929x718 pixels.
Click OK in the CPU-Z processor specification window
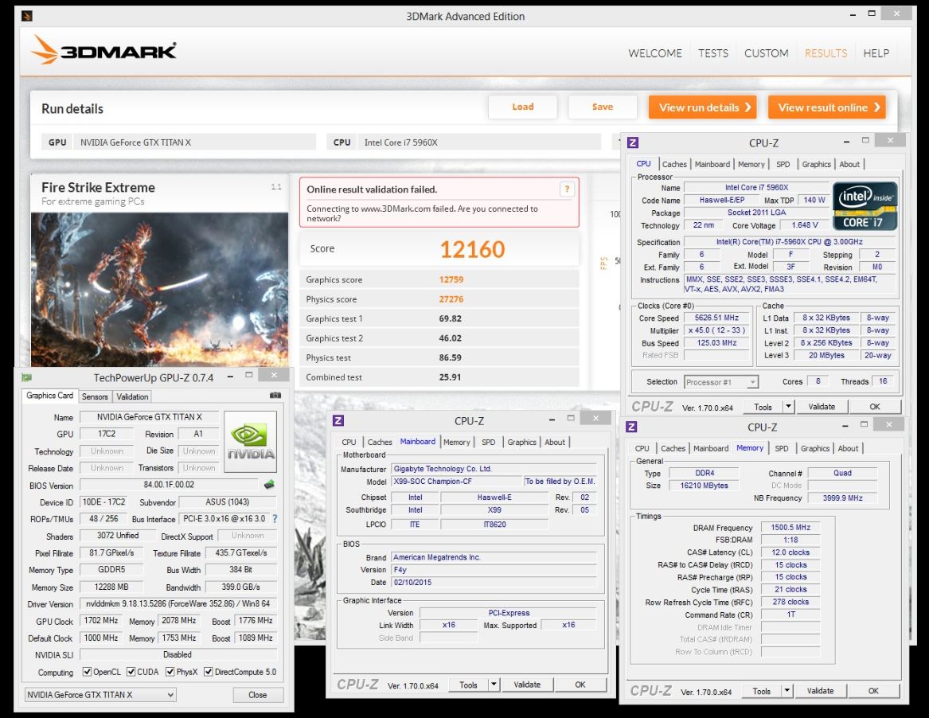pyautogui.click(x=875, y=407)
